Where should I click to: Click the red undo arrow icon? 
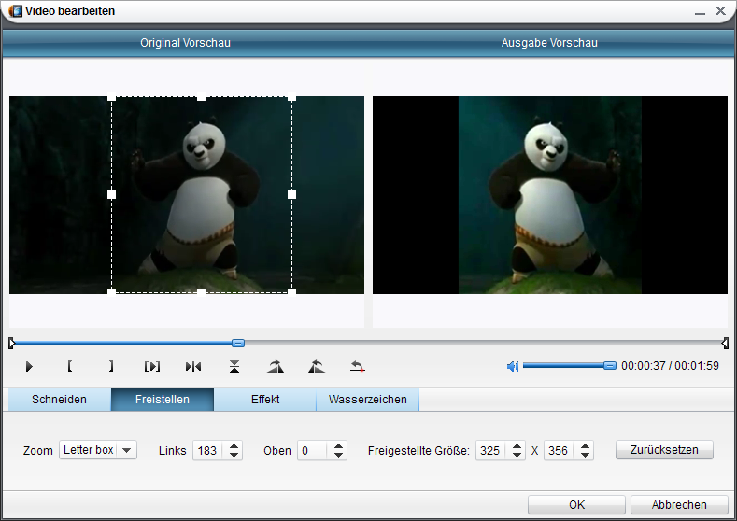click(x=357, y=366)
